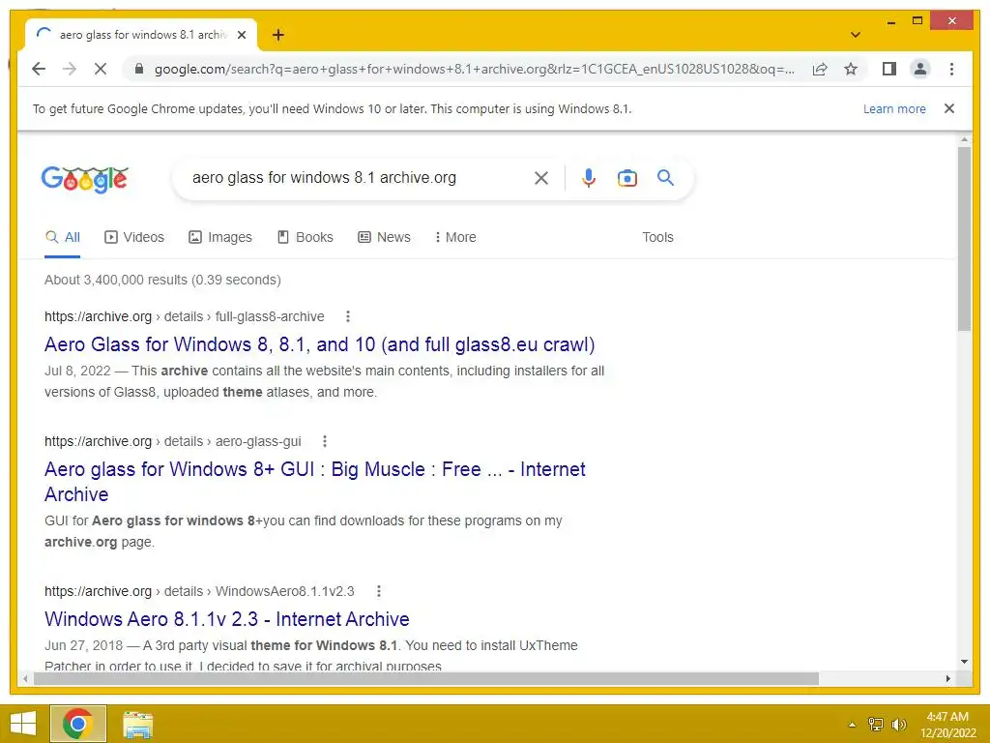
Task: Search by image with the camera icon
Action: pyautogui.click(x=626, y=178)
